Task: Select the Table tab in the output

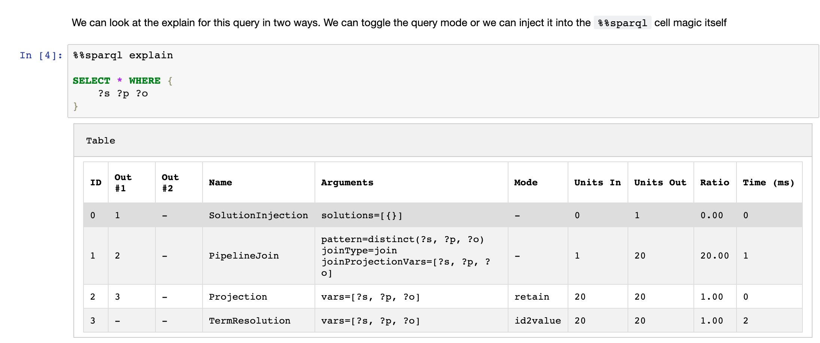Action: click(101, 141)
